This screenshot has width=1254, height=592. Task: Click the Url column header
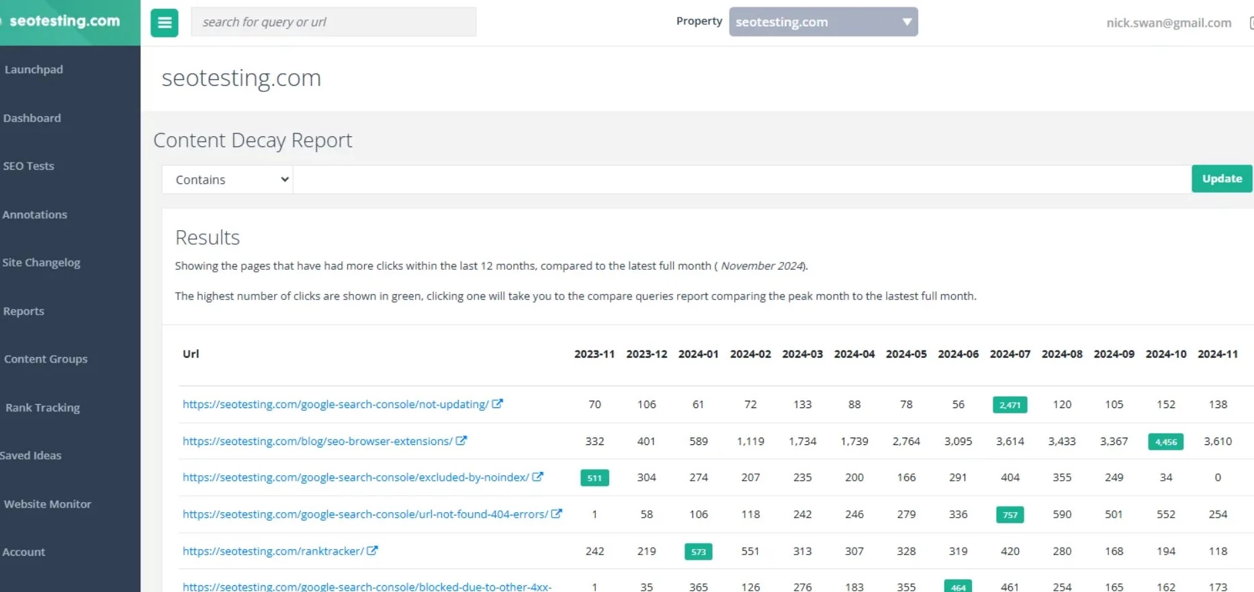pyautogui.click(x=191, y=354)
